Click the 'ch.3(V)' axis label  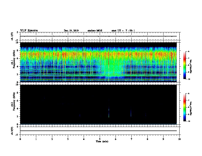pos(12,131)
